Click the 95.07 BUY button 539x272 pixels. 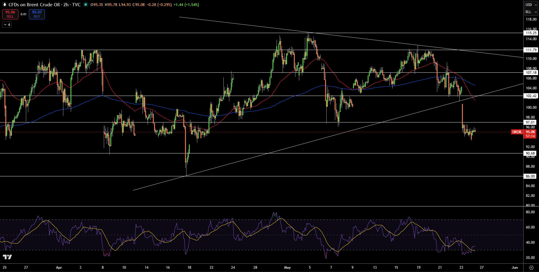37,14
